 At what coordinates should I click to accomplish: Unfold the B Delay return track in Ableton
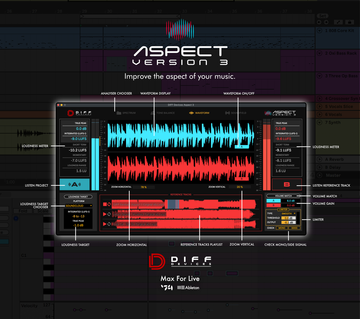[320, 167]
